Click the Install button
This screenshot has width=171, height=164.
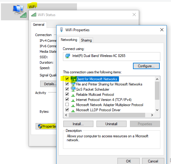pos(78,124)
